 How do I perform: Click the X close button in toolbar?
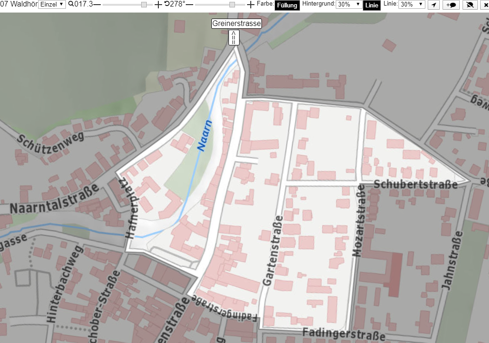(485, 5)
